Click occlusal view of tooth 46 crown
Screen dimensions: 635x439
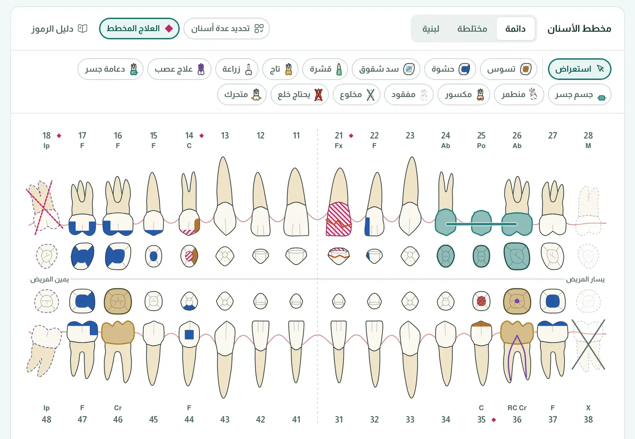(118, 302)
